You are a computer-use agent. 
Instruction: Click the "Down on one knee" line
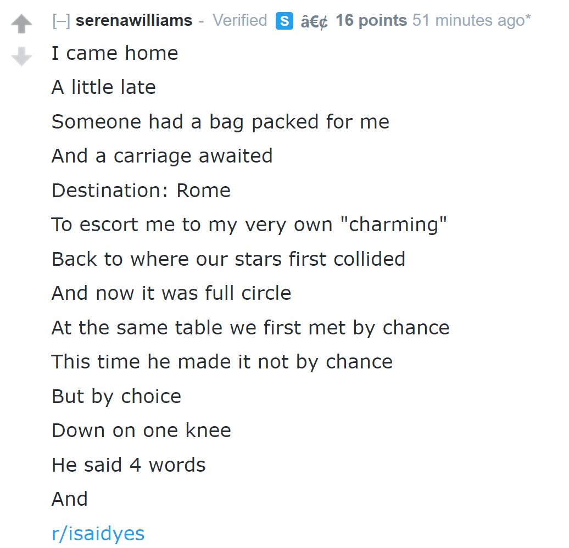pos(141,430)
